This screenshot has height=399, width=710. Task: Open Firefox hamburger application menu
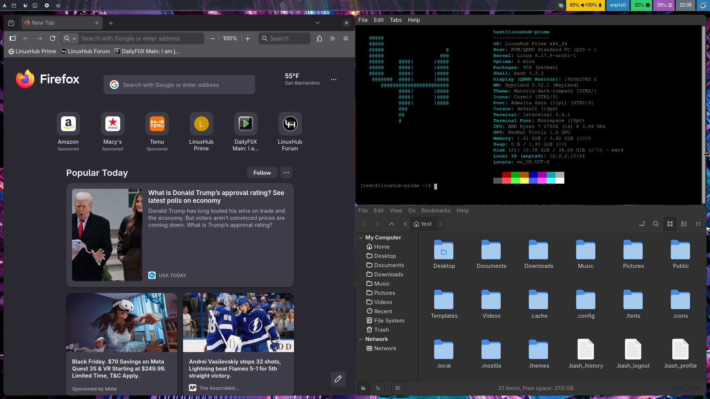point(346,38)
